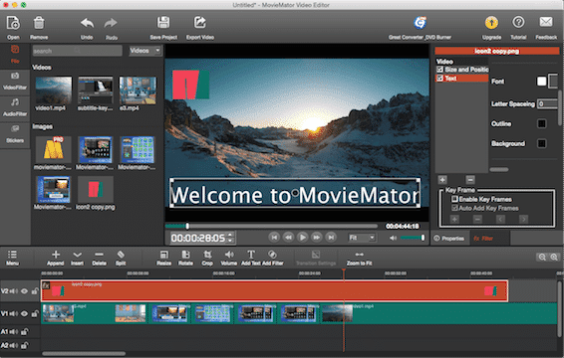564x358 pixels.
Task: Click the Export Video icon
Action: pyautogui.click(x=200, y=22)
